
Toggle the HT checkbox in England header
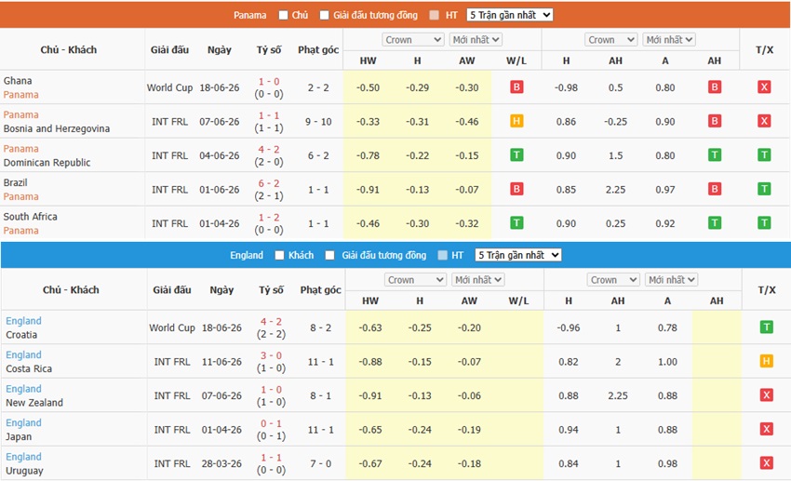[442, 255]
